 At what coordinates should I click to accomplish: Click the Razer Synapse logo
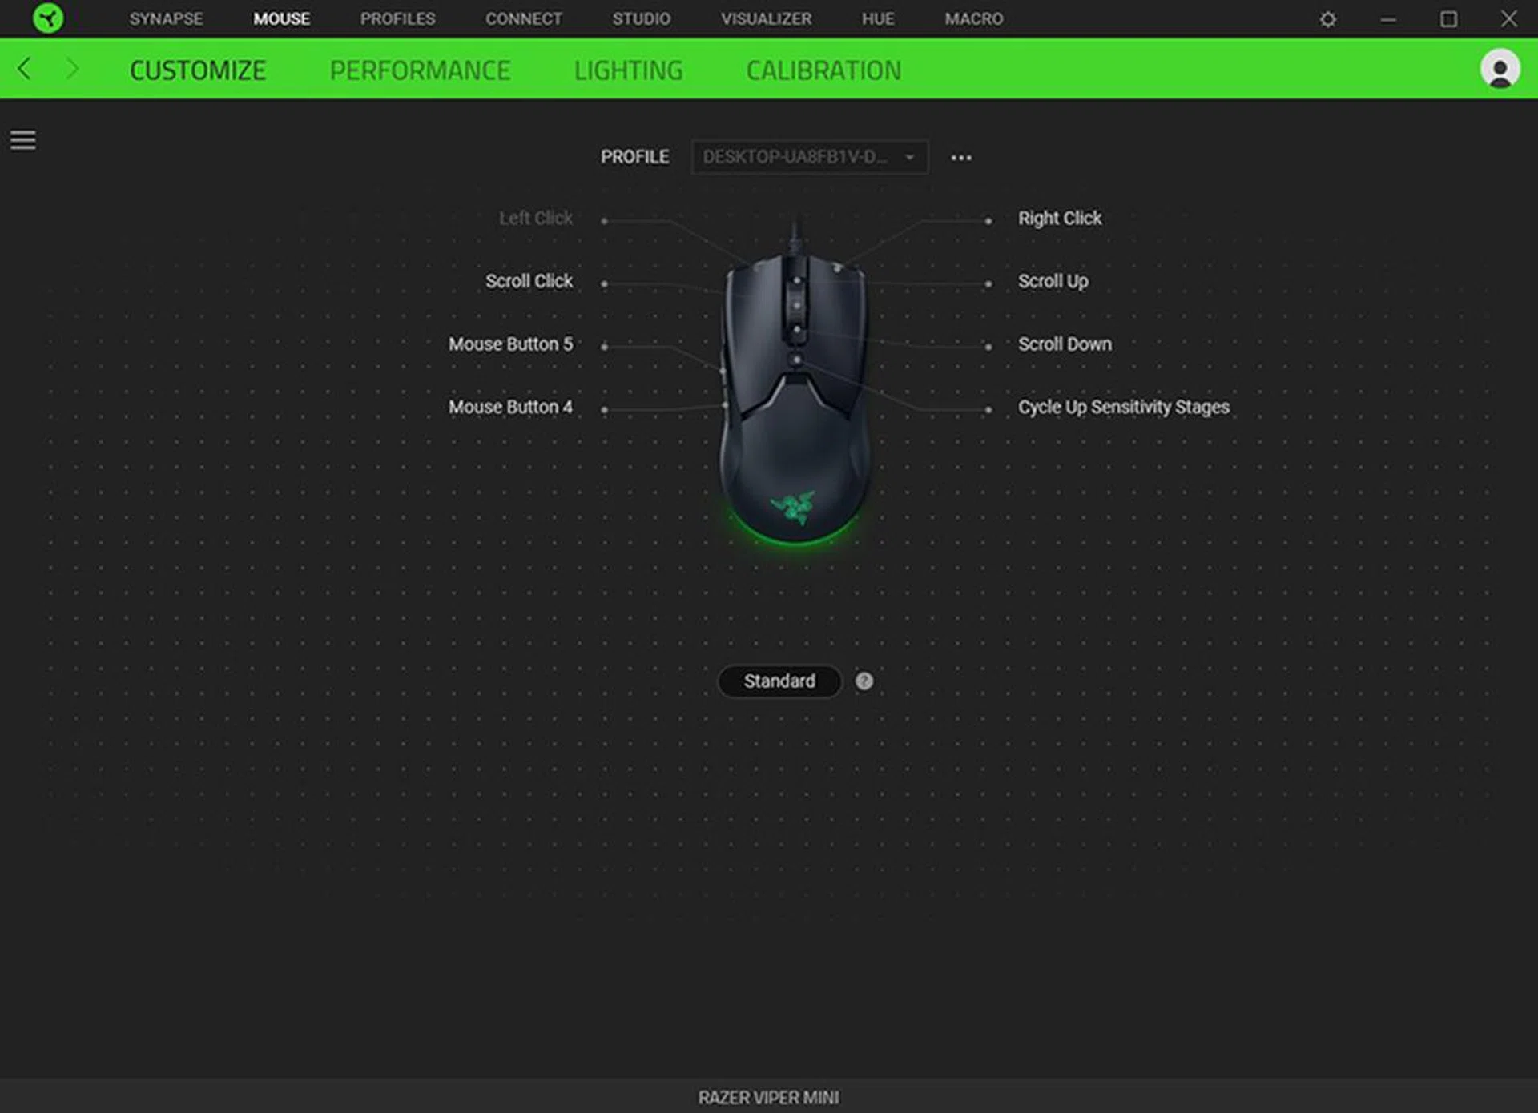tap(48, 18)
